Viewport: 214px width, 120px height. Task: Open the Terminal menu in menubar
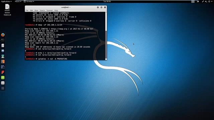[x=49, y=10]
